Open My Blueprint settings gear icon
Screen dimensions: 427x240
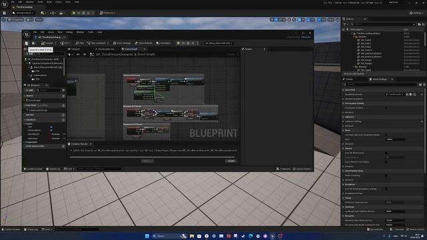click(x=63, y=90)
